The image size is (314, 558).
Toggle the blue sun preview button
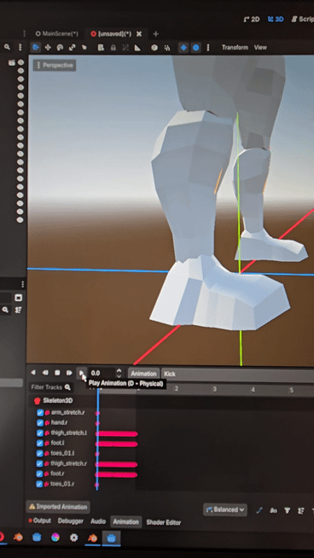[x=183, y=48]
